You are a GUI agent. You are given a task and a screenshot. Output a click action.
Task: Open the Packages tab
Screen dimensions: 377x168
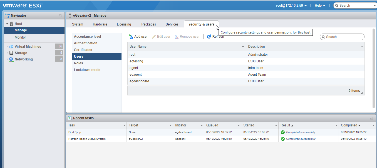(x=149, y=24)
